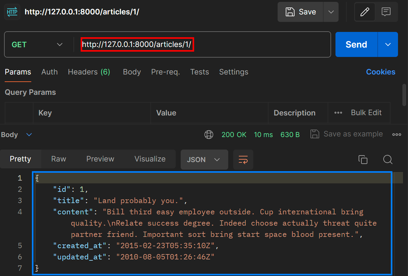Open the JSON format dropdown
408x276 pixels.
tap(204, 160)
